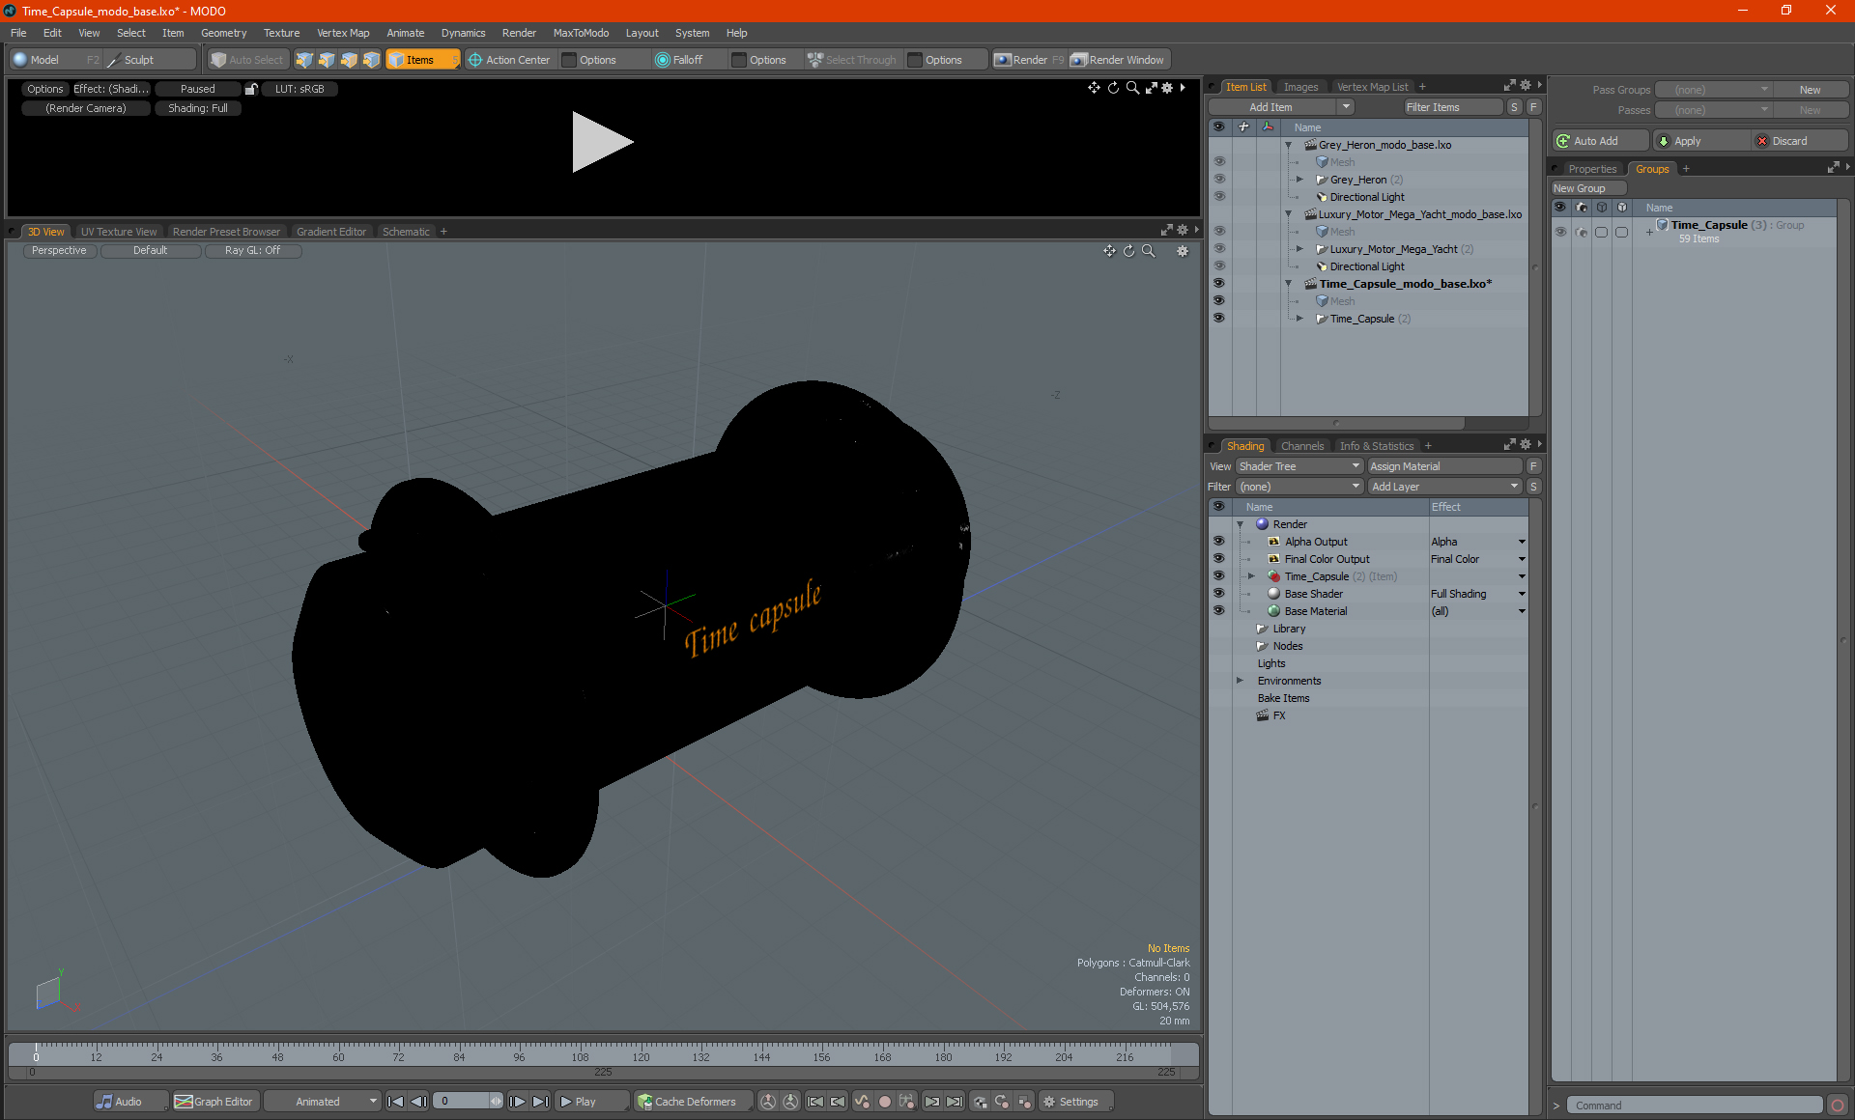Click zoom magnifier in preview render panel

pos(1132,88)
